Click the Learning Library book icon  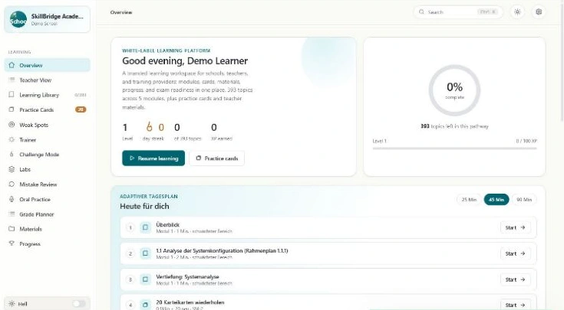(x=12, y=95)
